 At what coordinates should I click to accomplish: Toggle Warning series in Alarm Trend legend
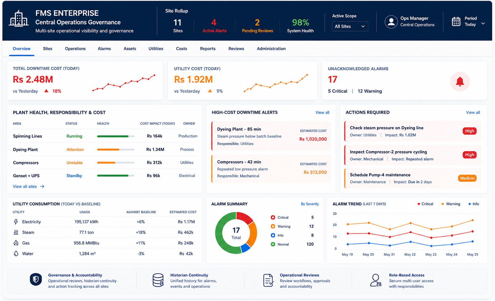(451, 204)
